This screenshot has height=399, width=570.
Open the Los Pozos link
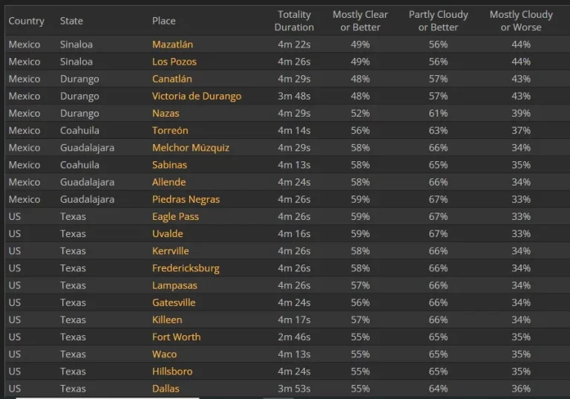(174, 62)
